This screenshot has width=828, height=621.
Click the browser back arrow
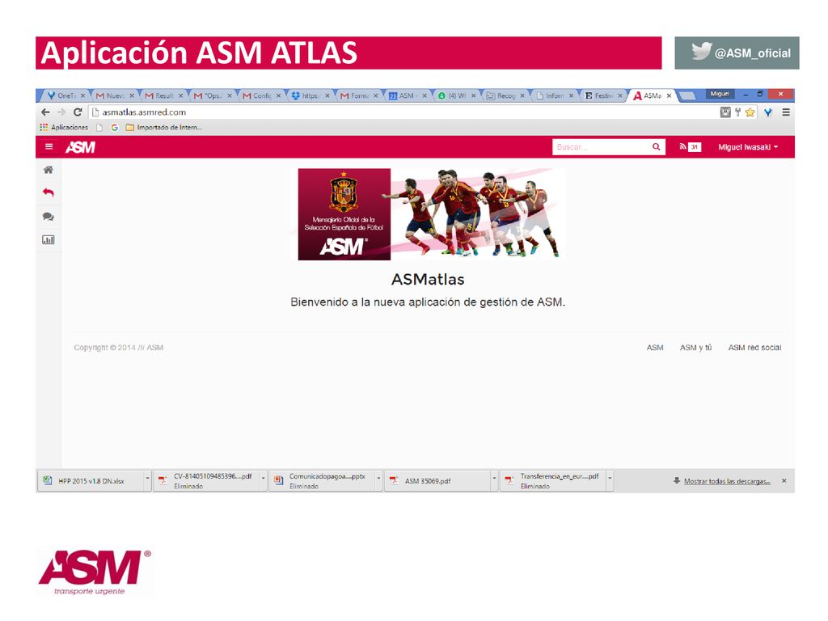coord(45,112)
